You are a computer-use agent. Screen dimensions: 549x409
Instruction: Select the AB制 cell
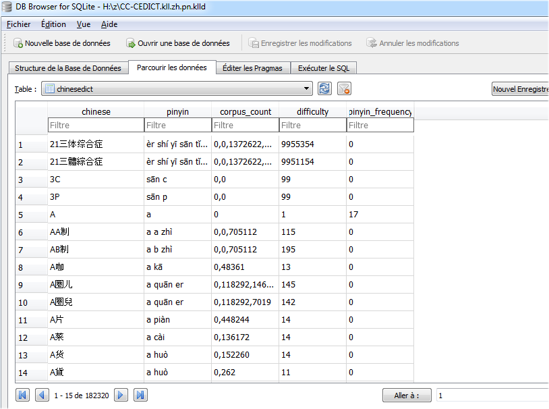point(96,249)
